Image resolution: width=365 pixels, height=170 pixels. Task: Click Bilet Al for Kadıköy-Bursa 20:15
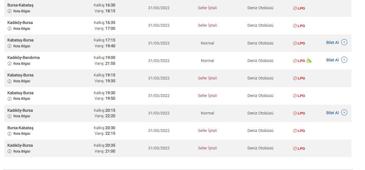(332, 113)
